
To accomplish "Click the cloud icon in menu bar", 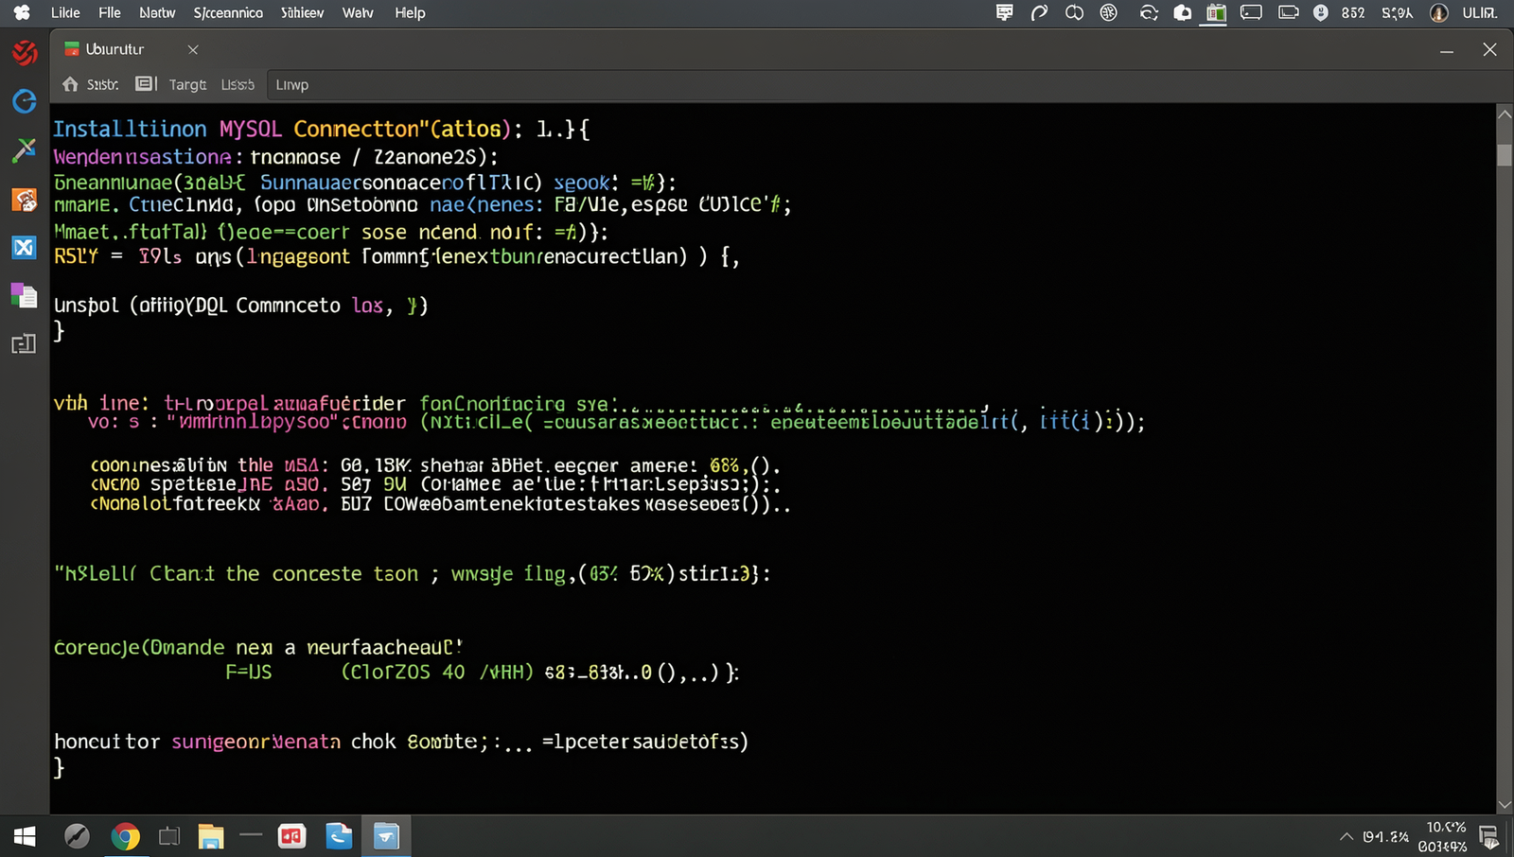I will coord(1183,12).
